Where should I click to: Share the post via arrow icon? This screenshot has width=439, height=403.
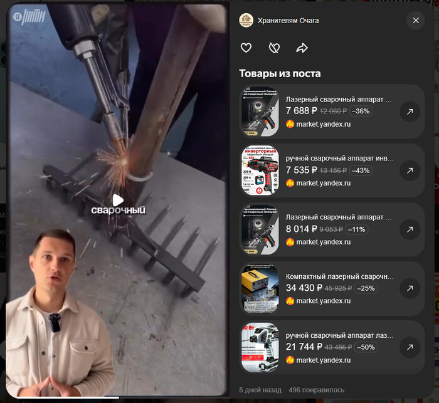pos(302,48)
